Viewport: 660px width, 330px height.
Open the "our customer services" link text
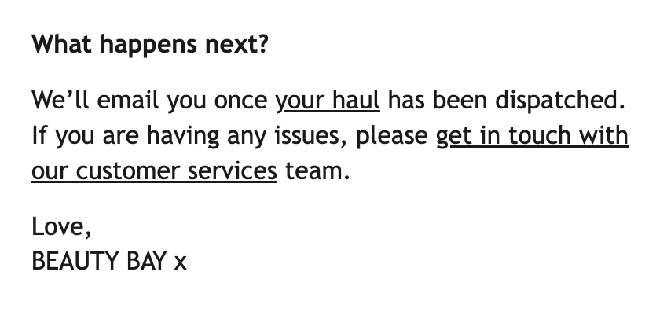[154, 170]
